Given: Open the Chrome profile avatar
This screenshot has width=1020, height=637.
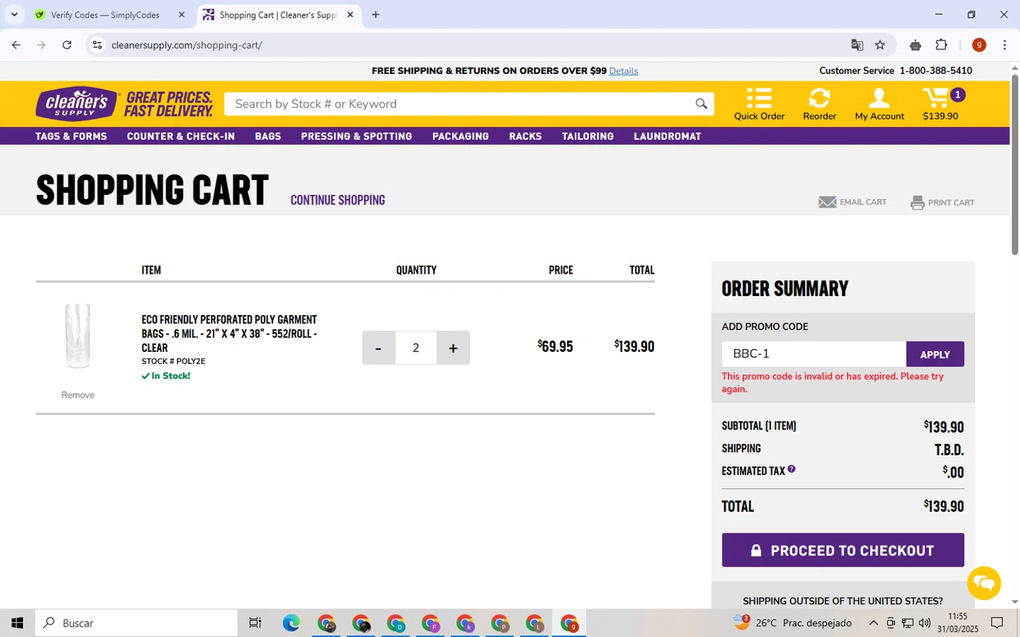Looking at the screenshot, I should point(979,45).
